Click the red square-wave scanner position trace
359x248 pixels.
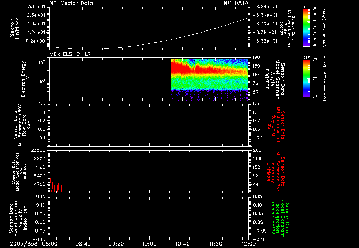pyautogui.click(x=56, y=184)
